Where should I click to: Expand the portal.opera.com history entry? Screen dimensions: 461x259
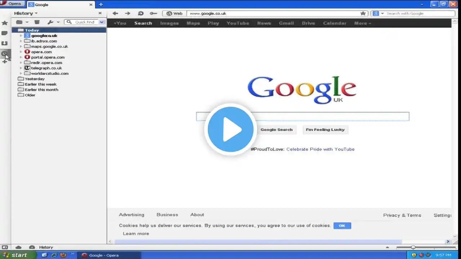point(21,57)
